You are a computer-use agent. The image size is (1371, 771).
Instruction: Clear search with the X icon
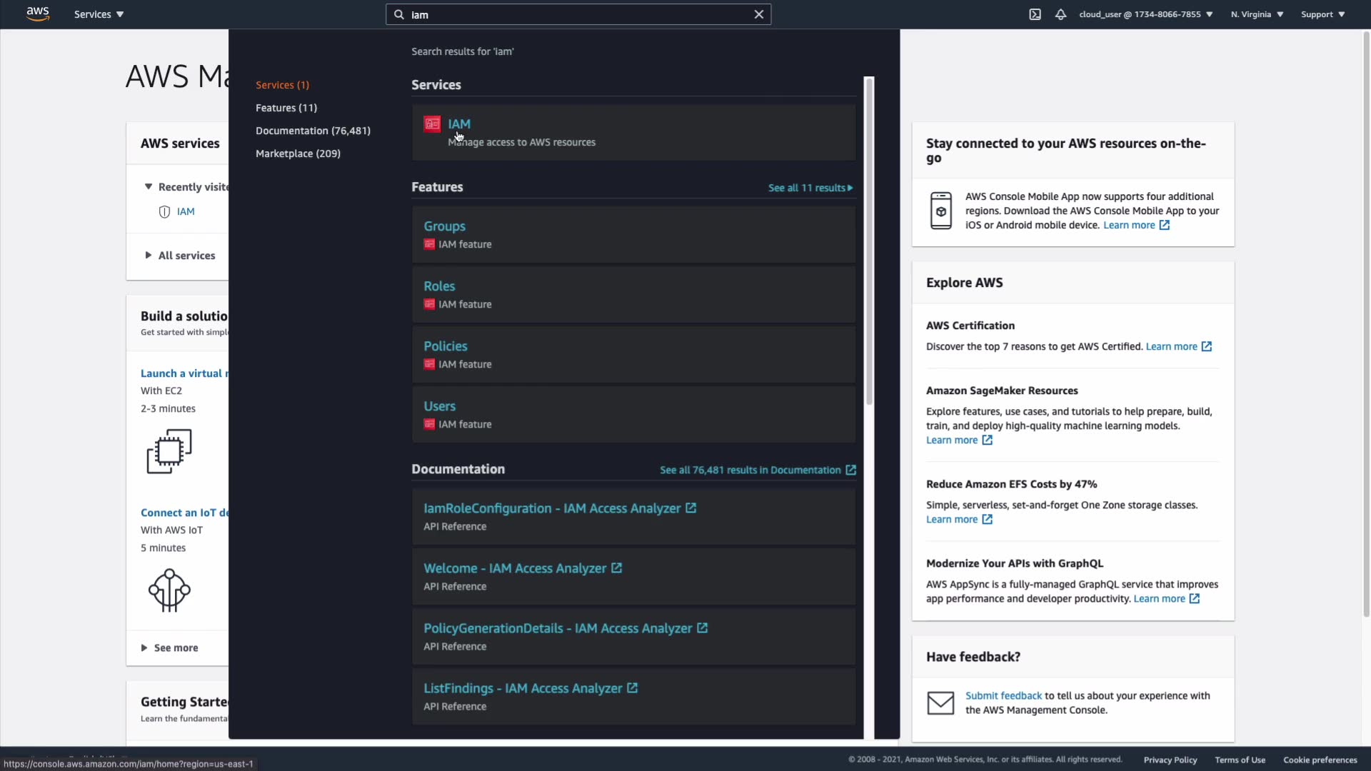click(x=759, y=14)
